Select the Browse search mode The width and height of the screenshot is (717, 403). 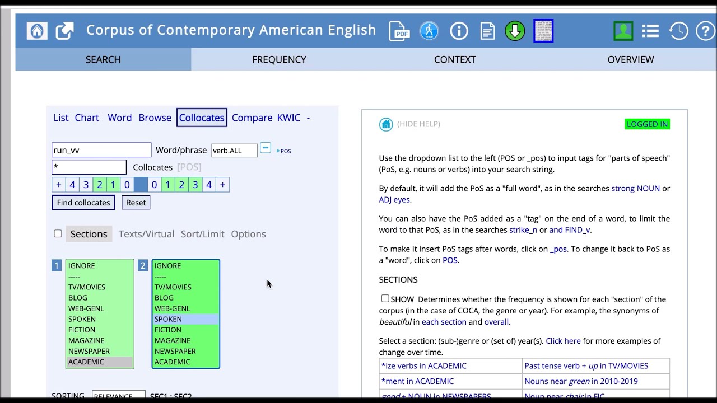point(155,118)
